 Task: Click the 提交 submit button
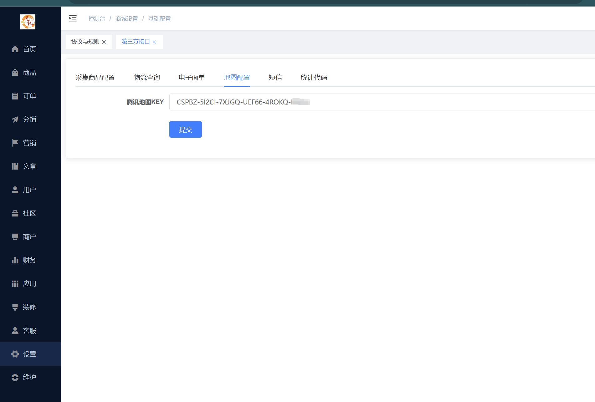pyautogui.click(x=186, y=130)
